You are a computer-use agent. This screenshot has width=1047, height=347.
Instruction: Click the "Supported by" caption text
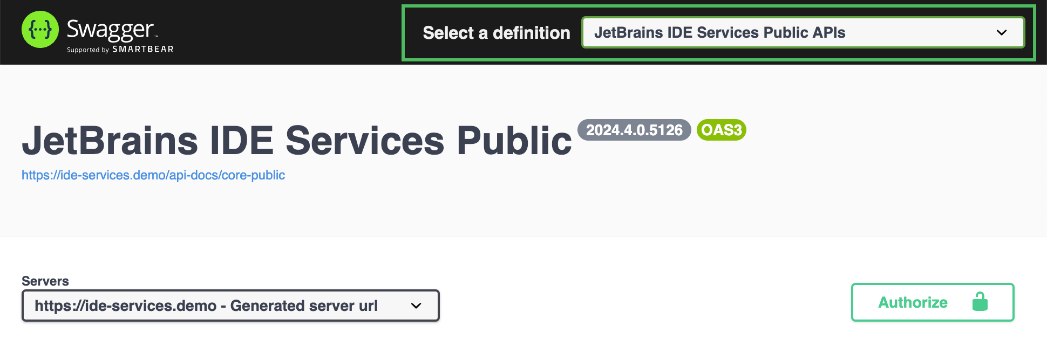click(88, 50)
